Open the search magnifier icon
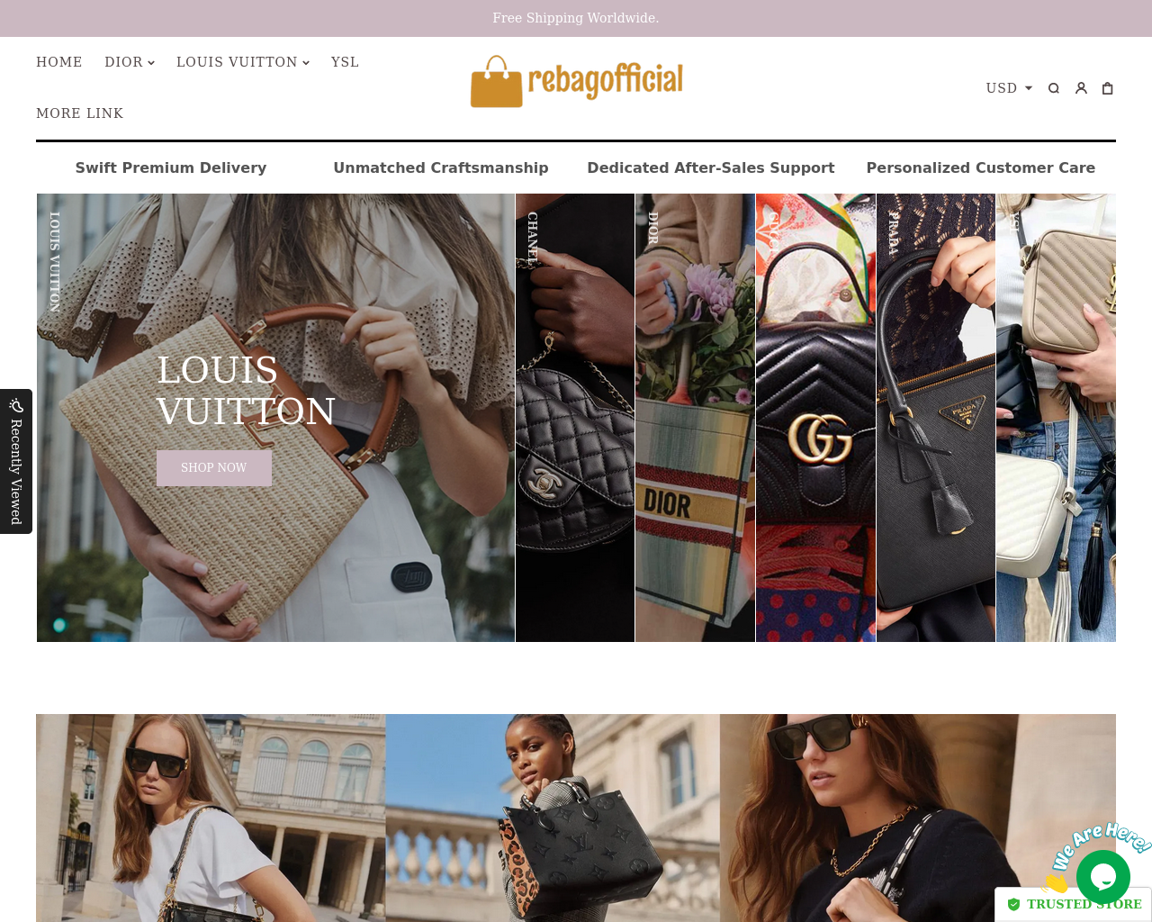 (1054, 88)
